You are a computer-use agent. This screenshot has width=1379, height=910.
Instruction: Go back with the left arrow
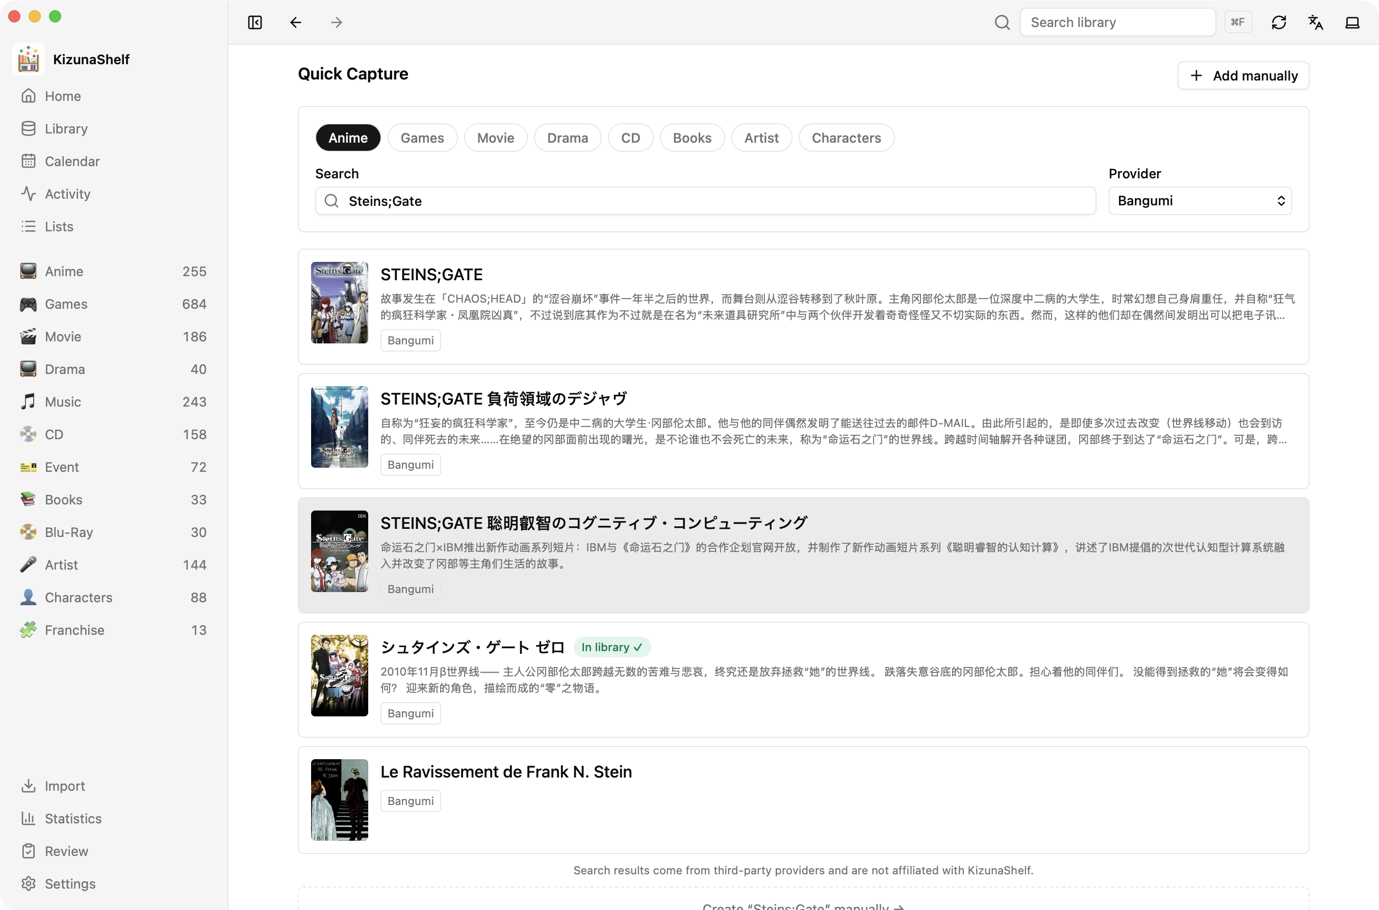point(296,22)
